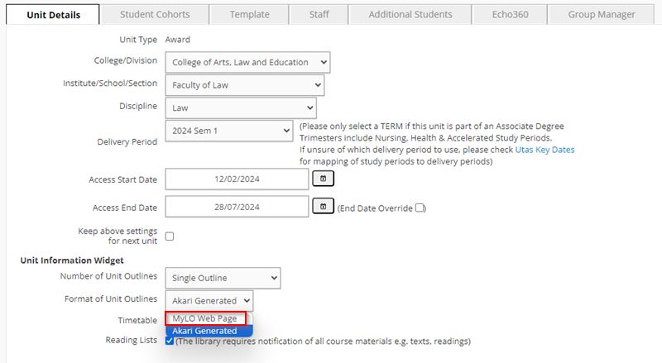Image resolution: width=662 pixels, height=363 pixels.
Task: Tick the End Date Override checkbox
Action: click(x=420, y=208)
